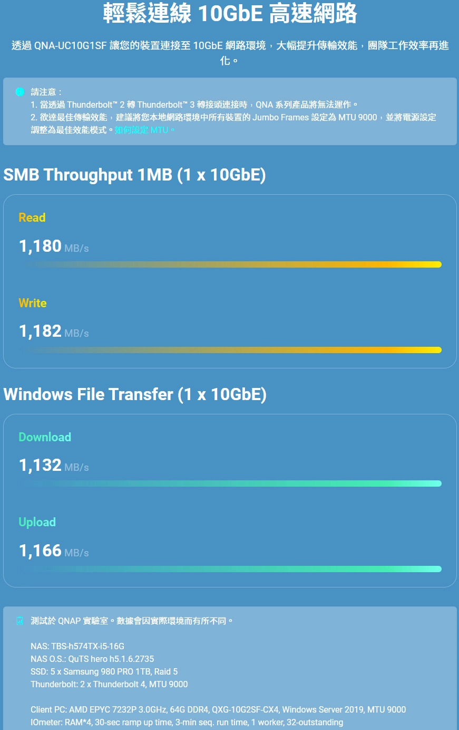This screenshot has height=730, width=459.
Task: Click the test report icon beside 測試於 QNAP
Action: click(x=20, y=621)
